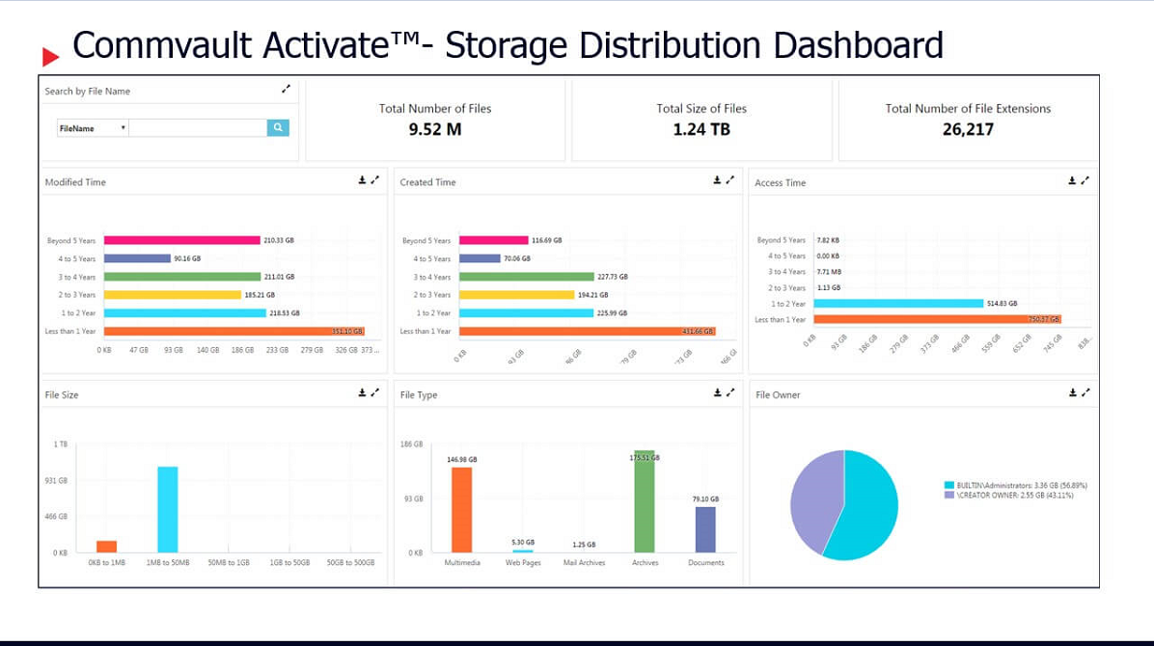
Task: Download the File Owner chart
Action: click(1071, 392)
